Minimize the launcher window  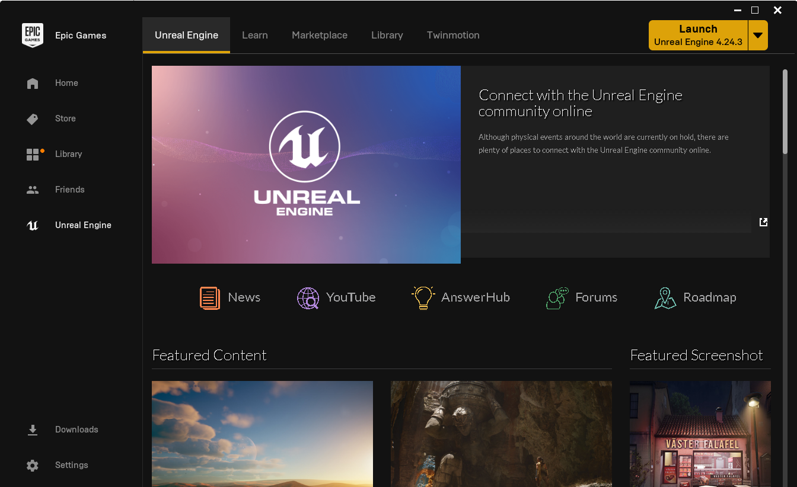pyautogui.click(x=738, y=10)
